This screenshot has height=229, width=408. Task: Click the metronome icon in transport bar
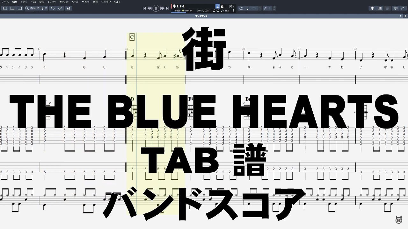[222, 6]
